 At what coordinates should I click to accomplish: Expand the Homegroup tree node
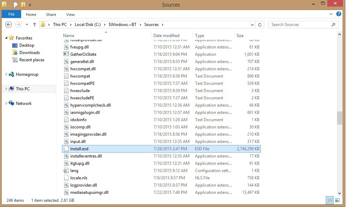[6, 74]
